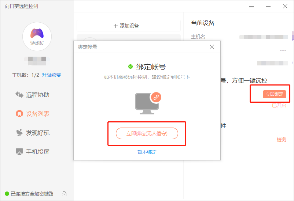Click the 已连接安全加密链路 status text
This screenshot has width=294, height=201.
pyautogui.click(x=32, y=194)
